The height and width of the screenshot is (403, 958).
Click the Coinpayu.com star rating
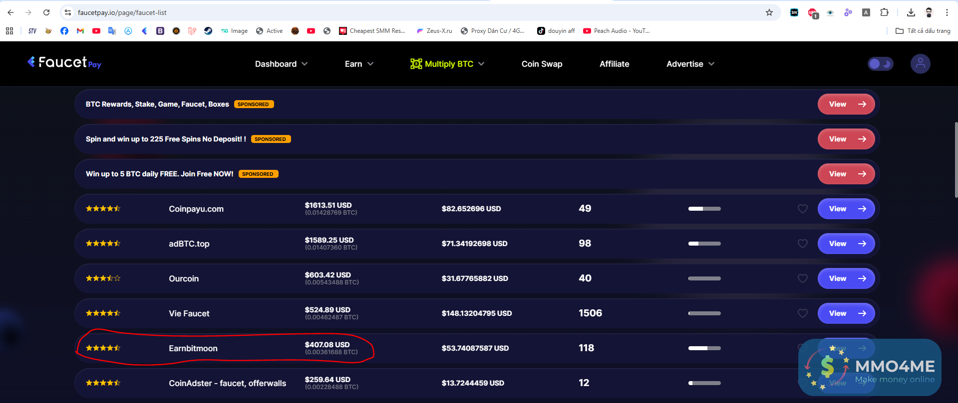(x=103, y=209)
